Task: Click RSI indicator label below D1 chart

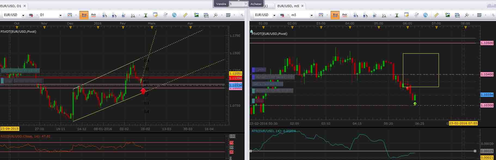Action: coord(25,136)
